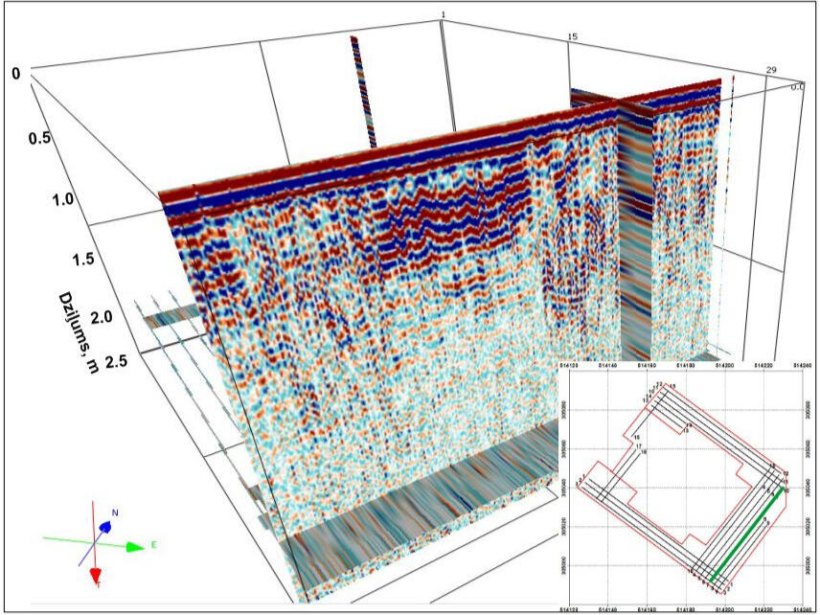The image size is (820, 615).
Task: Click the 2.0 depth tick label
Action: 102,315
